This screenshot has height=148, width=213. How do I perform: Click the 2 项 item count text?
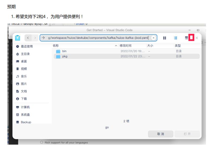coord(126,121)
